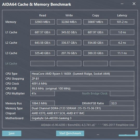Click the L1 Cache Copy value 687.97 GB/s

[x=96, y=32]
